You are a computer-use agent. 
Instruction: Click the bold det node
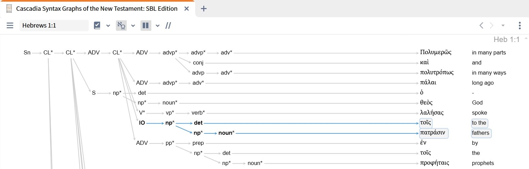pyautogui.click(x=198, y=123)
